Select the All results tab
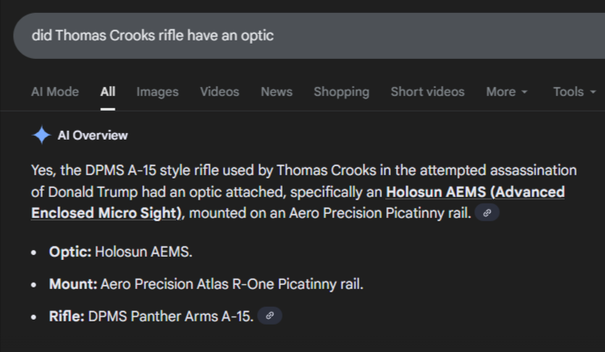This screenshot has height=352, width=605. [107, 92]
